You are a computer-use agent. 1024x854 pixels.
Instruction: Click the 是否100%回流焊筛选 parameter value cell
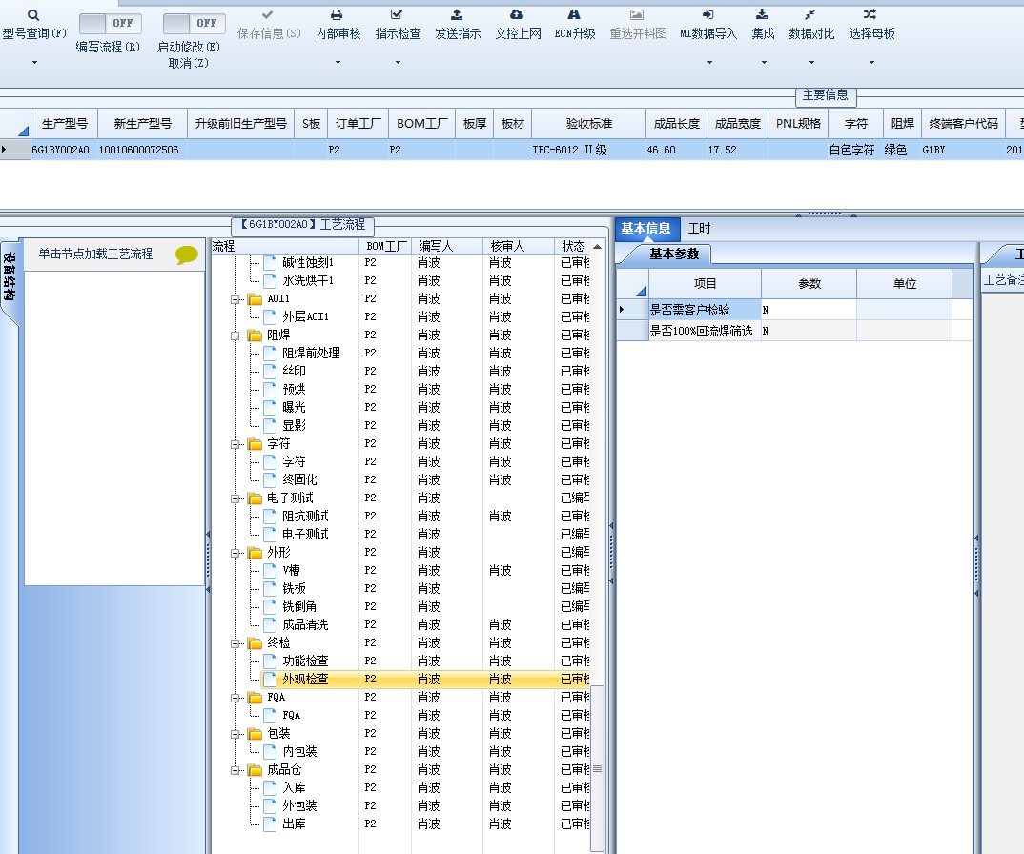point(809,331)
